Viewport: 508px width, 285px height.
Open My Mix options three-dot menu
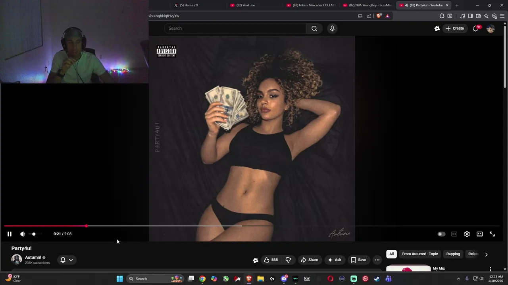tap(491, 269)
